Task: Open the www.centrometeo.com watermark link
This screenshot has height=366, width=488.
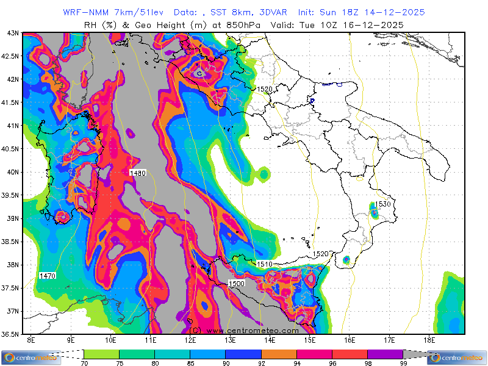Action: tap(244, 330)
